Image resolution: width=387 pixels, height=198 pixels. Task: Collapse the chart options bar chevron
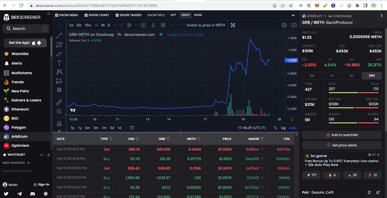coord(293,15)
